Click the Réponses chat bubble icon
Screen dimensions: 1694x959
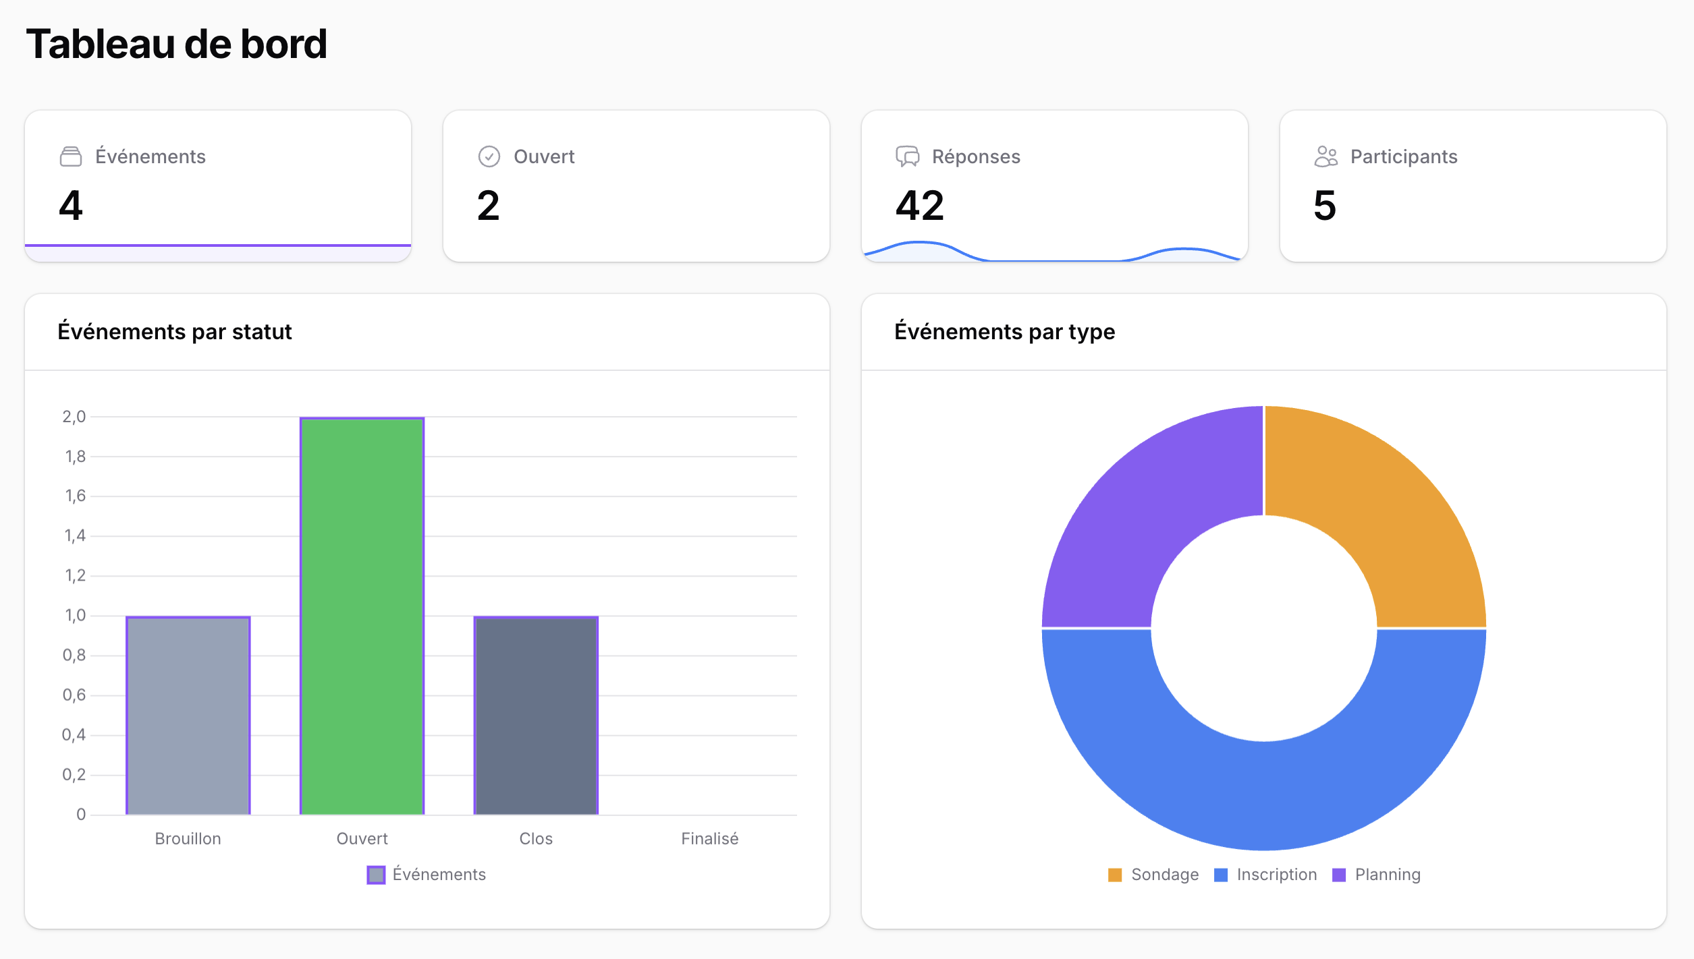click(907, 156)
